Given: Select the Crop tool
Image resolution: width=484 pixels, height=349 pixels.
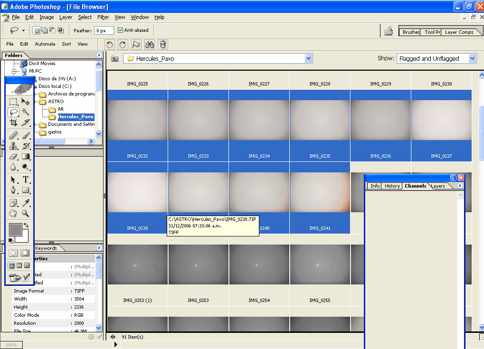Looking at the screenshot, I should (13, 123).
